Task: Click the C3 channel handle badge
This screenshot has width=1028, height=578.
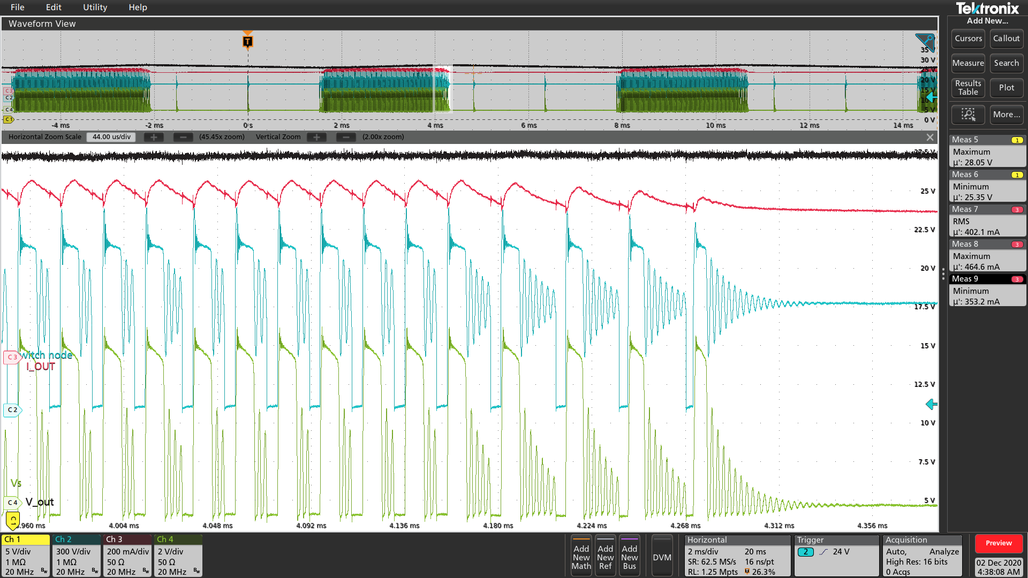Action: click(12, 357)
